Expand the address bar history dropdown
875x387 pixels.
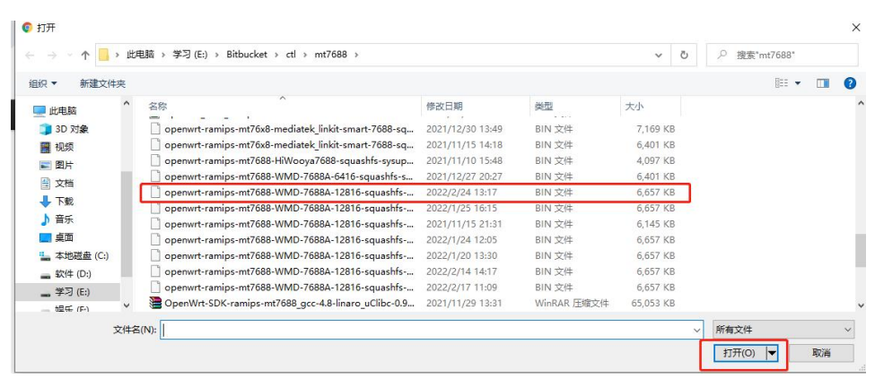660,56
